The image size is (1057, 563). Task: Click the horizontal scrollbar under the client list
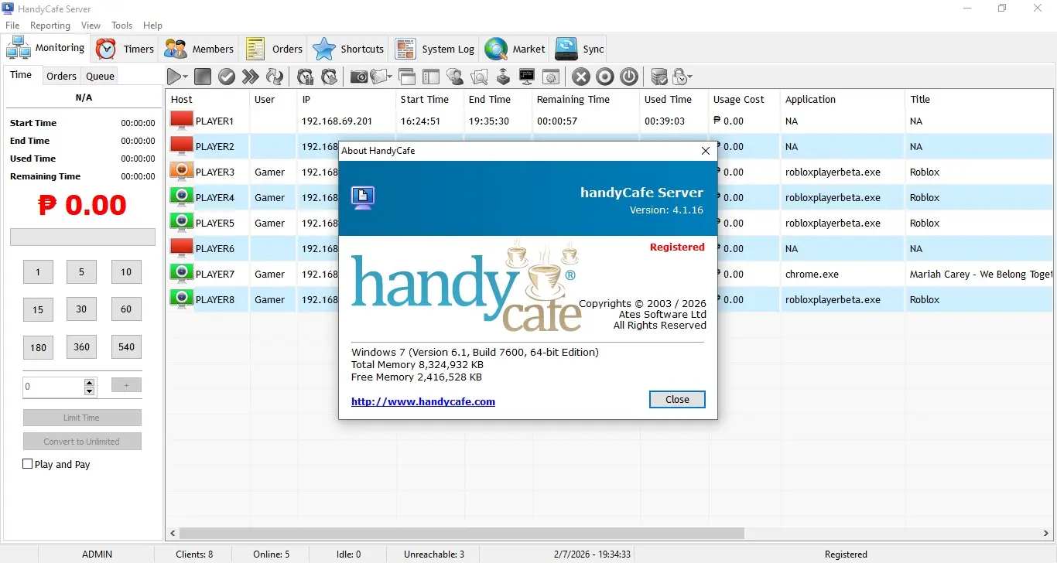coord(461,533)
